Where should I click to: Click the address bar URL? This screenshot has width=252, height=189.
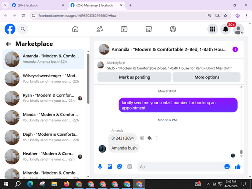(77, 16)
